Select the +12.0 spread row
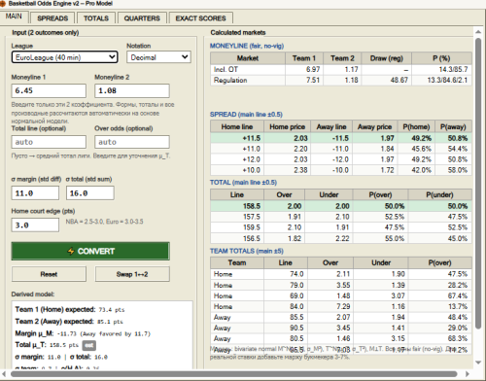Screen dimensions: 486x381 click(x=341, y=159)
